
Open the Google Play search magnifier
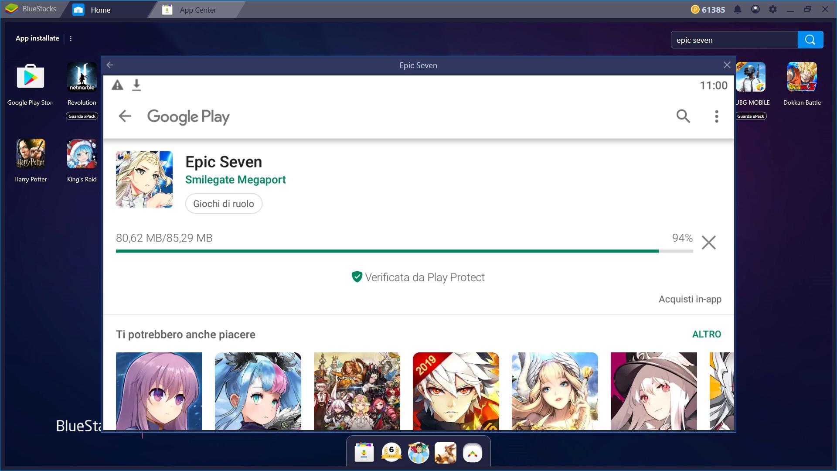[x=683, y=116]
